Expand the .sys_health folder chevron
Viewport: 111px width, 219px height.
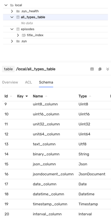[12, 11]
